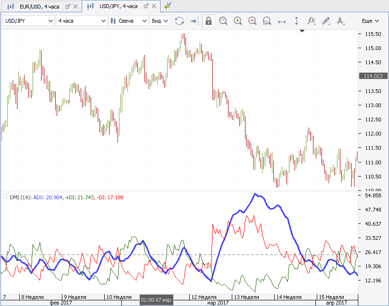
Task: Open the 4 часа timeframe dropdown
Action: pos(81,21)
